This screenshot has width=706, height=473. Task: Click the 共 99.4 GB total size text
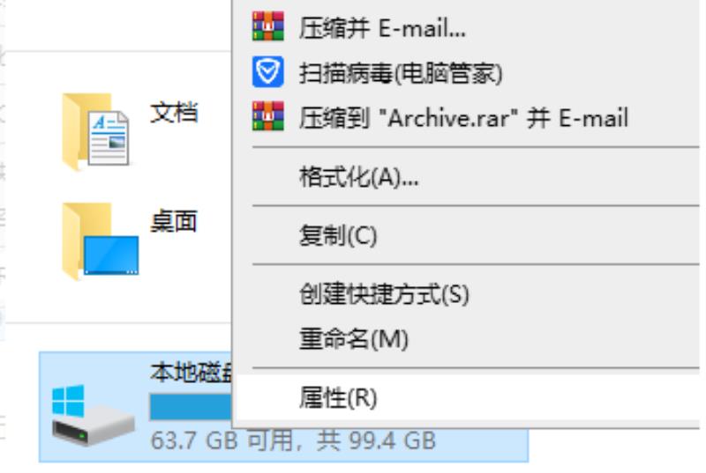pyautogui.click(x=377, y=440)
